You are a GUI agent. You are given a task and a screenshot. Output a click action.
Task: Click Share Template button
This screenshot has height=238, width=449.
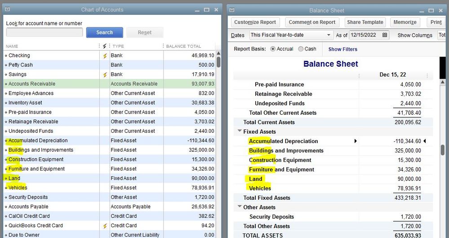click(365, 22)
